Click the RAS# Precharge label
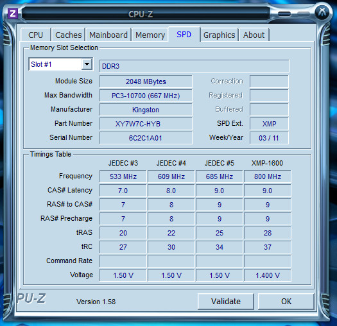Screen dimensions: 337x326 tap(66, 218)
